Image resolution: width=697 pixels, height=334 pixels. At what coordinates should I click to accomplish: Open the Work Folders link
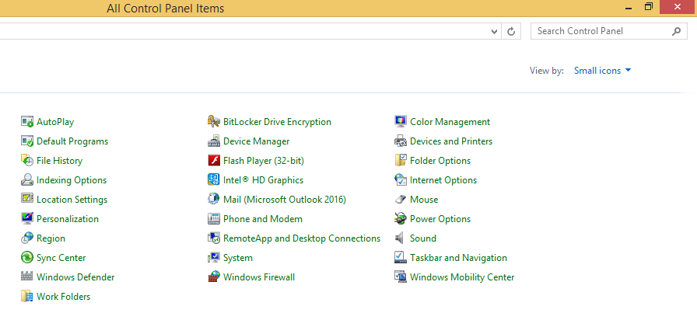click(x=63, y=296)
